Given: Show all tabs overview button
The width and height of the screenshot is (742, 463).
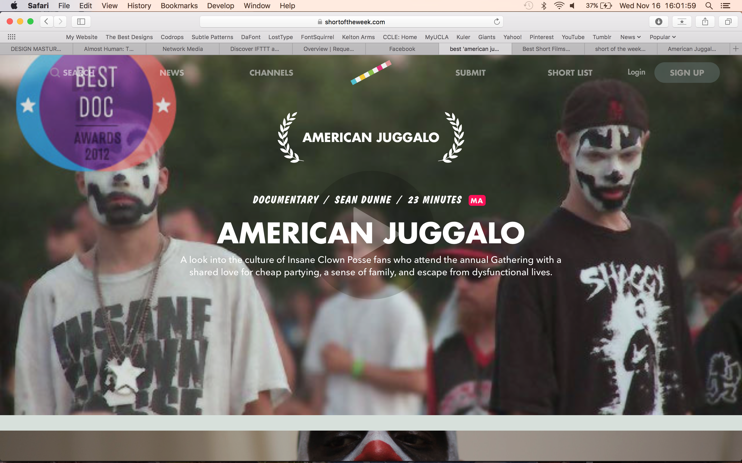Looking at the screenshot, I should (728, 21).
